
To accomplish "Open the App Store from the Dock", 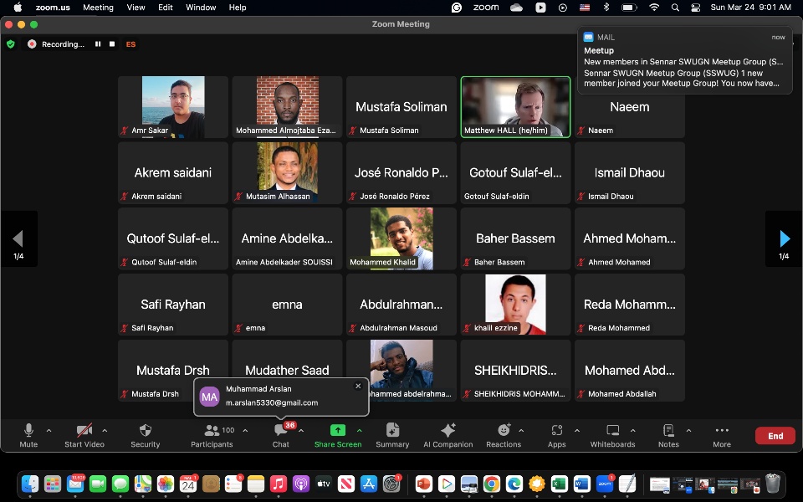I will click(x=369, y=483).
